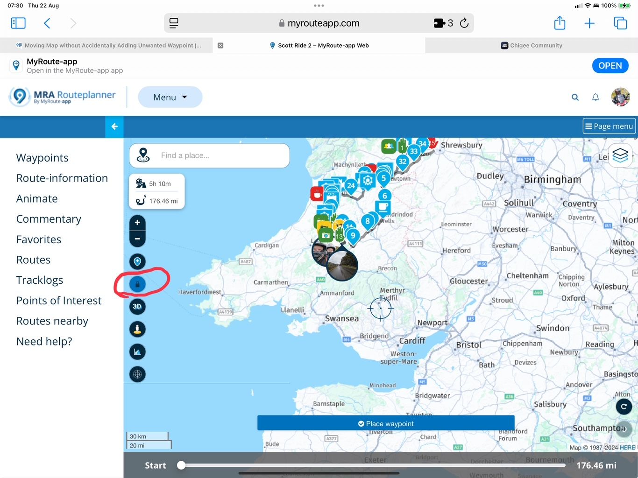Add a new Safari tab
The image size is (638, 478).
589,23
